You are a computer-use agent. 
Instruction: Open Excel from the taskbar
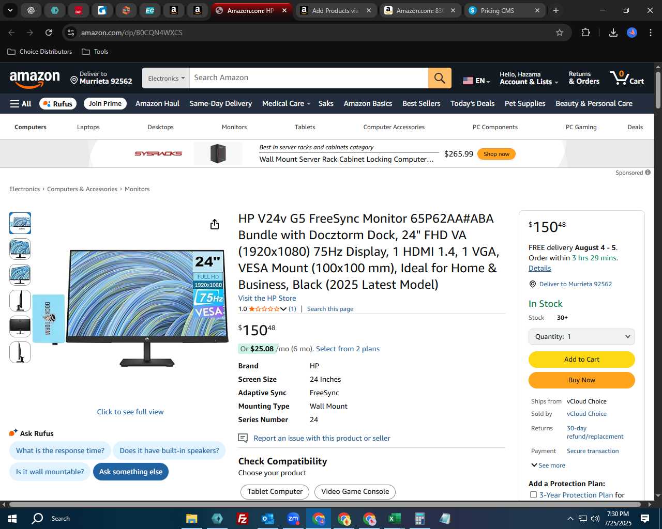coord(395,519)
